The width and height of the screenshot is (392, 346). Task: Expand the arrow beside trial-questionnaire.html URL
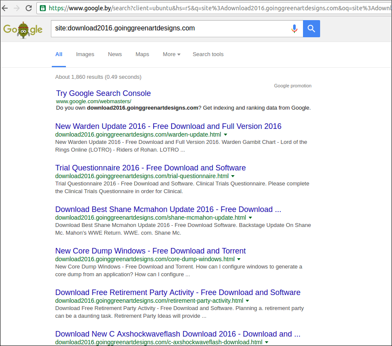233,176
